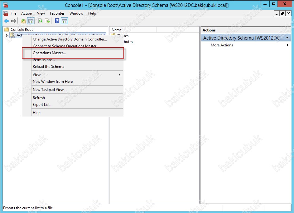Click the Name column header
Image resolution: width=294 pixels, height=213 pixels.
click(133, 30)
